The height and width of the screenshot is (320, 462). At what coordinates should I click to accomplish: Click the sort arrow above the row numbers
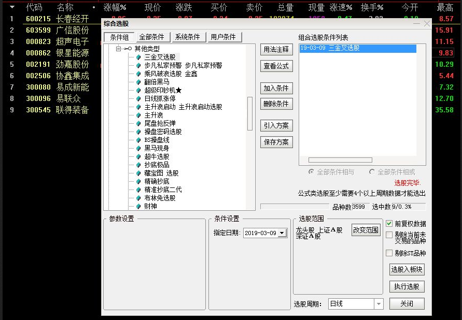click(x=12, y=7)
